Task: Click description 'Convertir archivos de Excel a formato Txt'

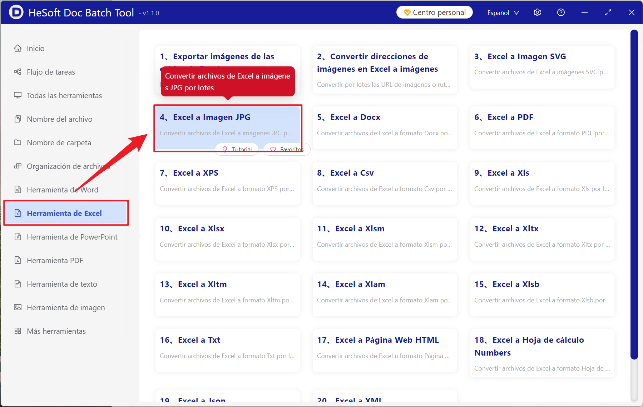Action: click(x=227, y=356)
